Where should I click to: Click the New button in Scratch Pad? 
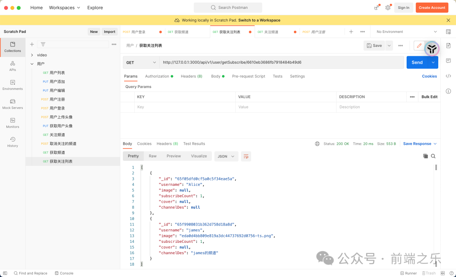[94, 32]
